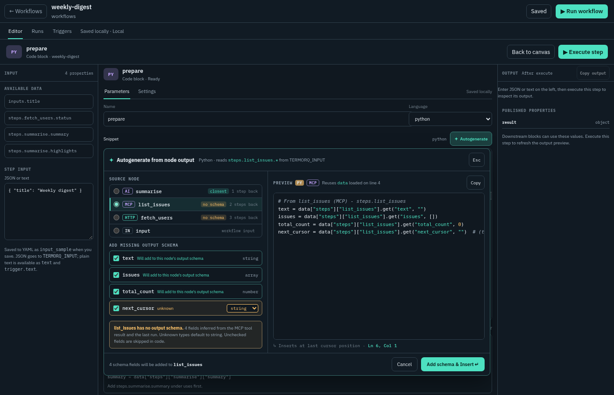Screen dimensions: 614x395
Task: Click the Copy output button
Action: tap(593, 73)
